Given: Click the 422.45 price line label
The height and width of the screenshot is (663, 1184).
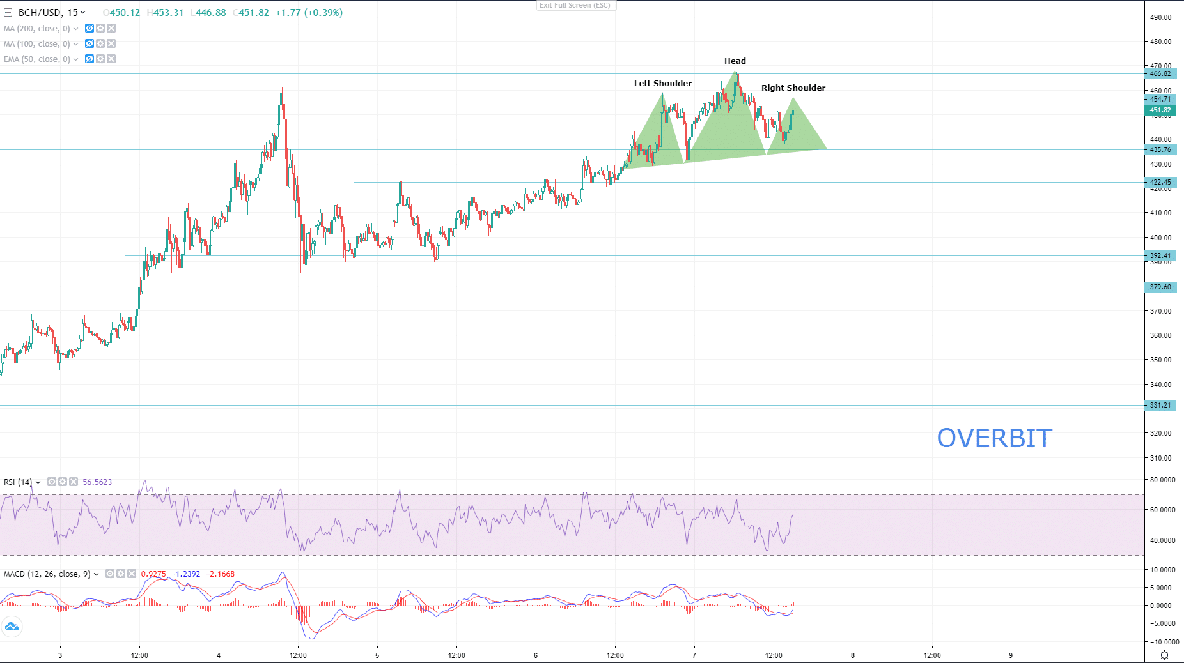Looking at the screenshot, I should pos(1160,182).
